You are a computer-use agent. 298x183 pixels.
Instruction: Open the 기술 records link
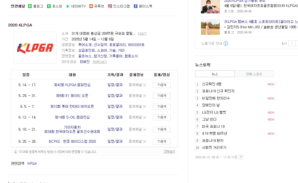click(x=112, y=50)
